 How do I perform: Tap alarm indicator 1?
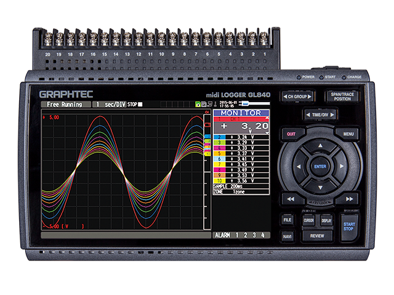coord(236,235)
